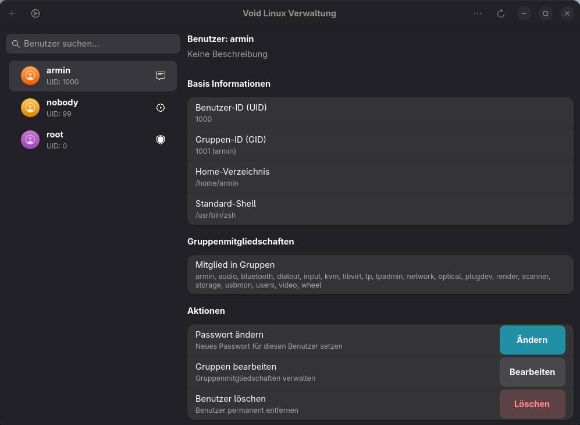Click the refresh icon in title bar

[500, 13]
